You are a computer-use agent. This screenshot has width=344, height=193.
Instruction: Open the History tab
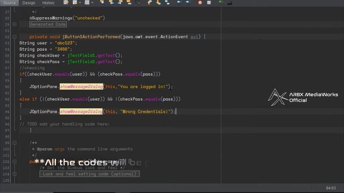pyautogui.click(x=48, y=3)
